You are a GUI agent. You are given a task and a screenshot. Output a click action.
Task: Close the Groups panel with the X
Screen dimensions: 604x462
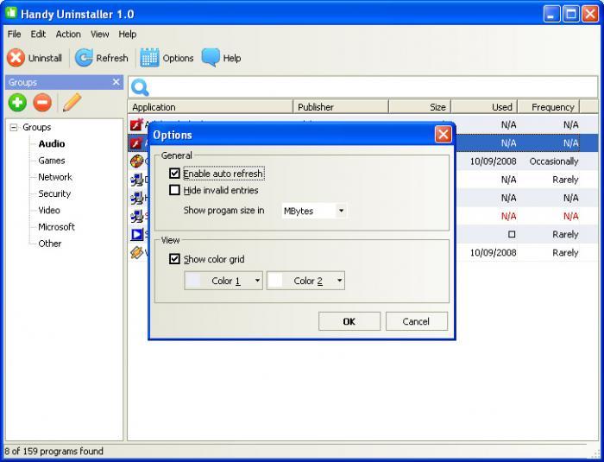point(116,82)
